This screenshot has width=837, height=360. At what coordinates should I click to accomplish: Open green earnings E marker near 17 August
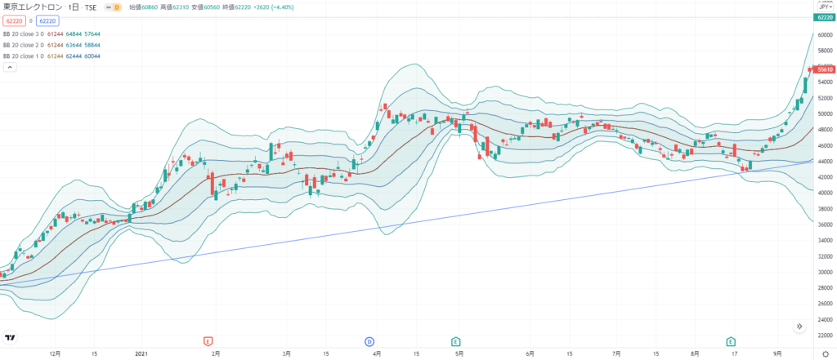click(730, 340)
